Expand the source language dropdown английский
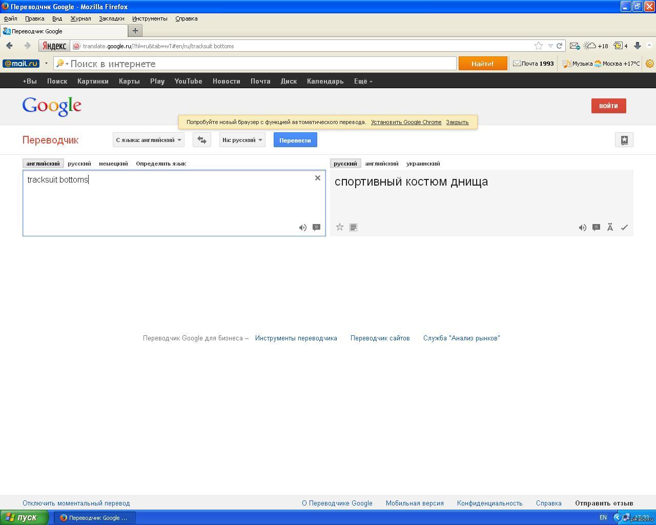656x525 pixels. pyautogui.click(x=149, y=140)
